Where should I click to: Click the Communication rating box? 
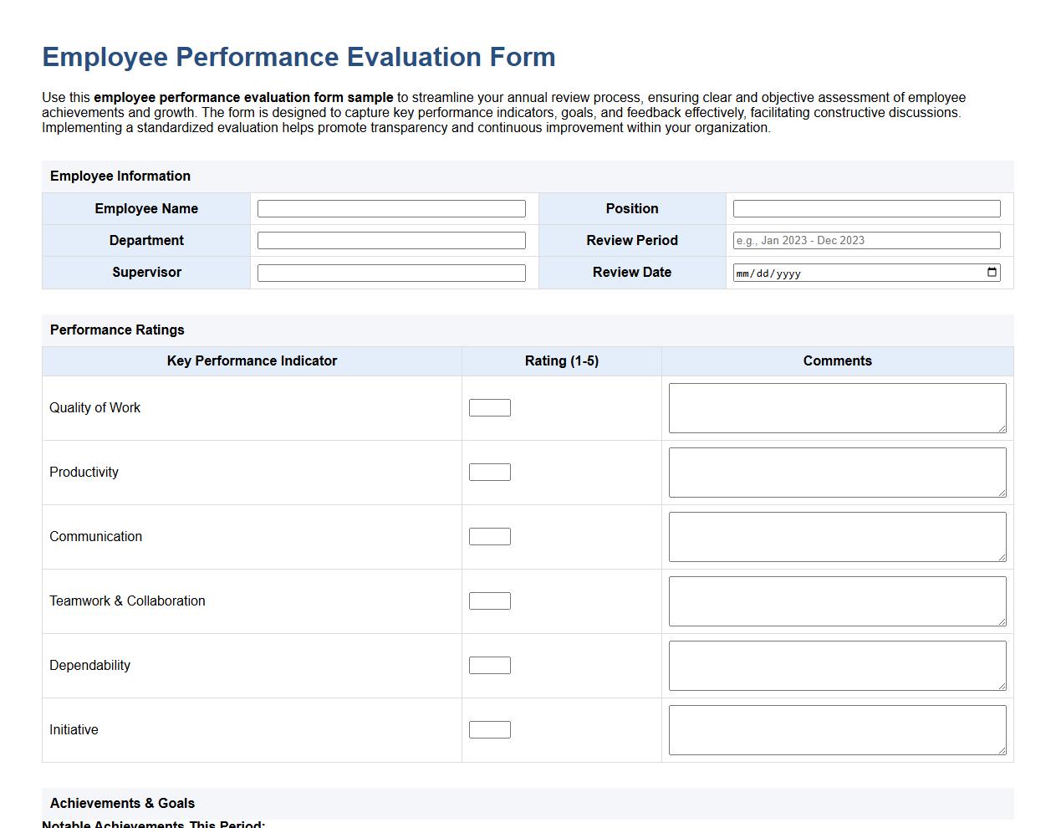coord(489,536)
